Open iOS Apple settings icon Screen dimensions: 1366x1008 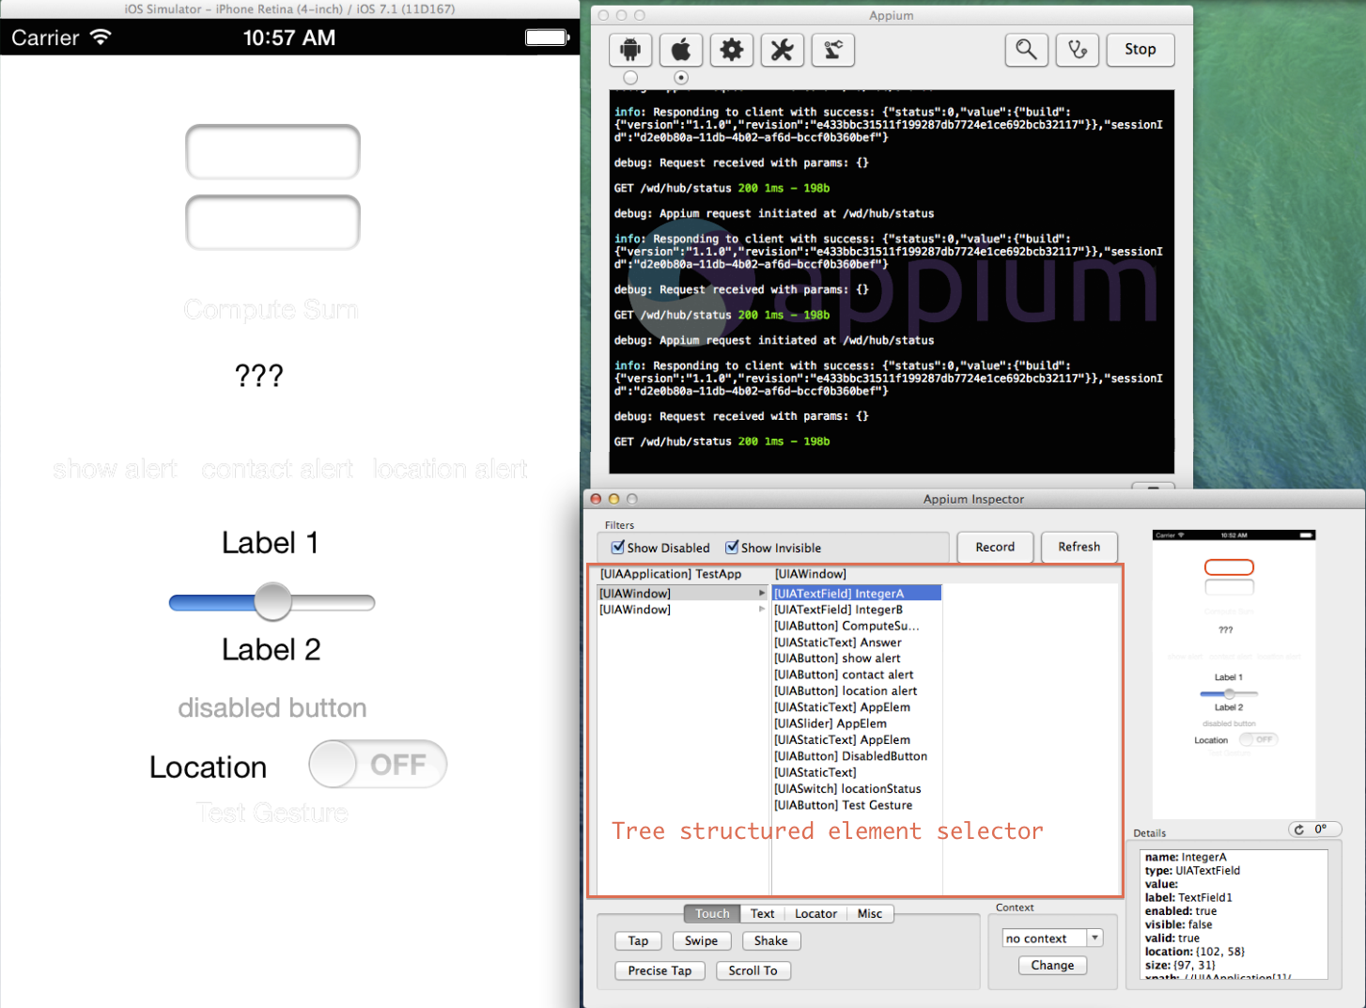(x=681, y=50)
